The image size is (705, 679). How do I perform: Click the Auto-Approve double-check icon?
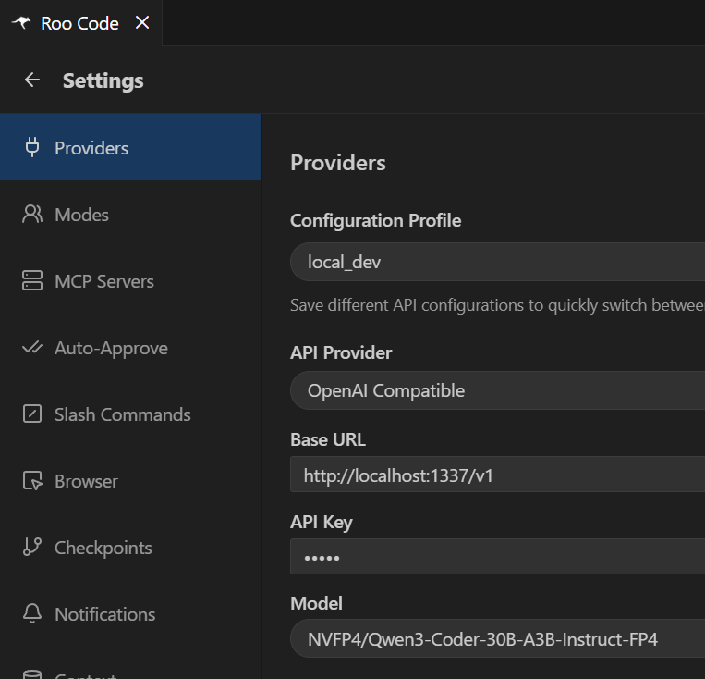(x=32, y=348)
